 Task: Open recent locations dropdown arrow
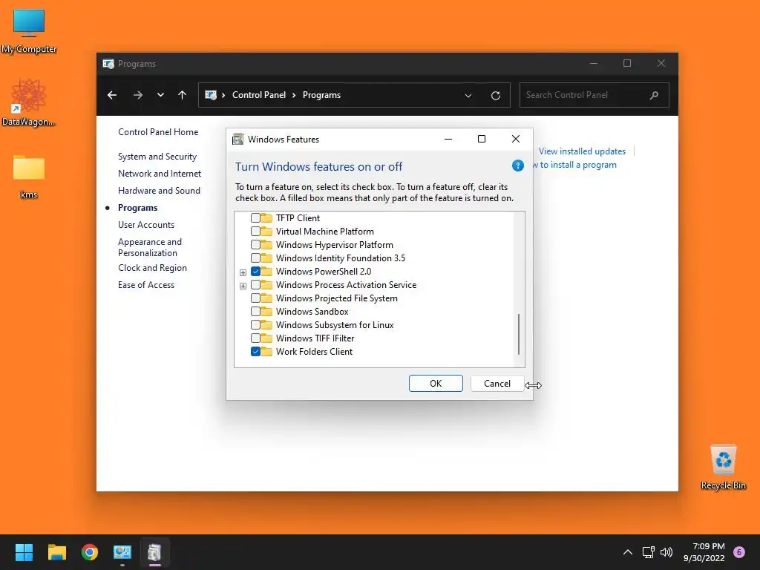160,95
